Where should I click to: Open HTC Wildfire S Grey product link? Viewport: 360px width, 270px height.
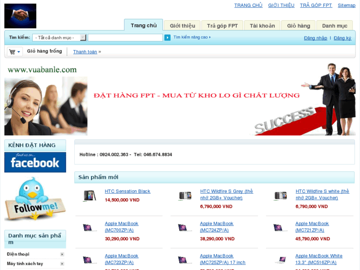coord(227,194)
